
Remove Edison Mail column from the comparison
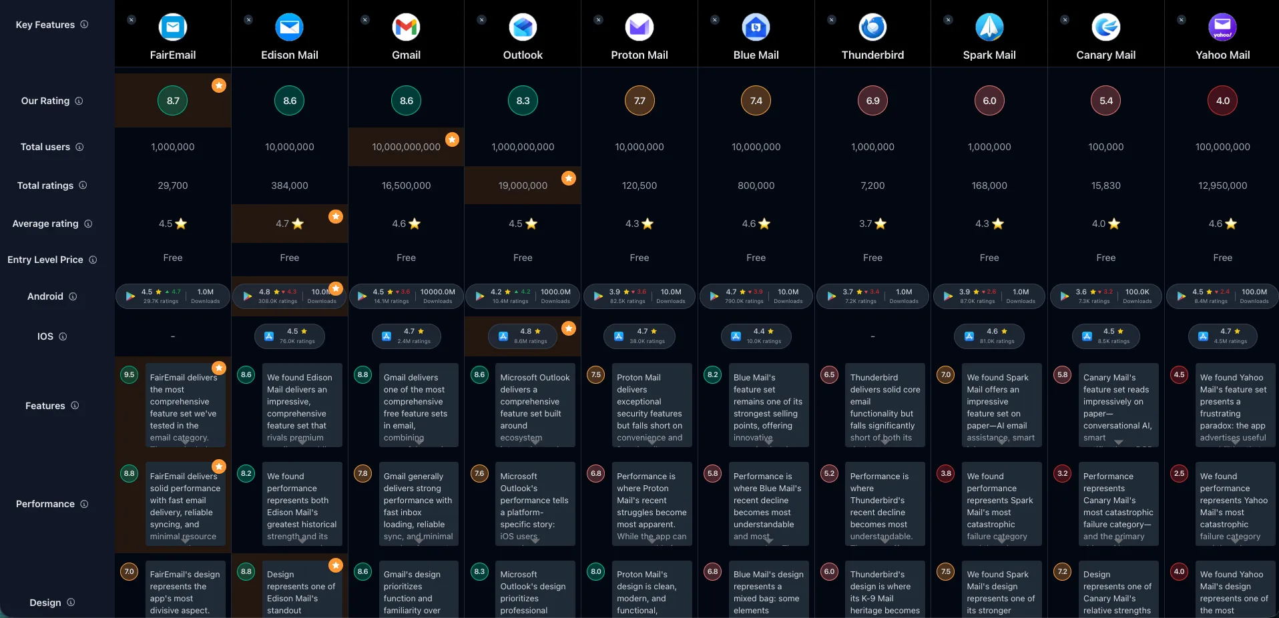coord(248,20)
